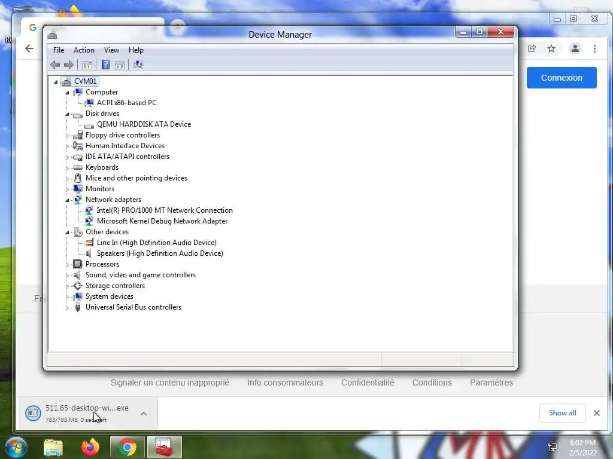613x459 pixels.
Task: Click the QEMU HARDDISK drive icon
Action: click(89, 125)
